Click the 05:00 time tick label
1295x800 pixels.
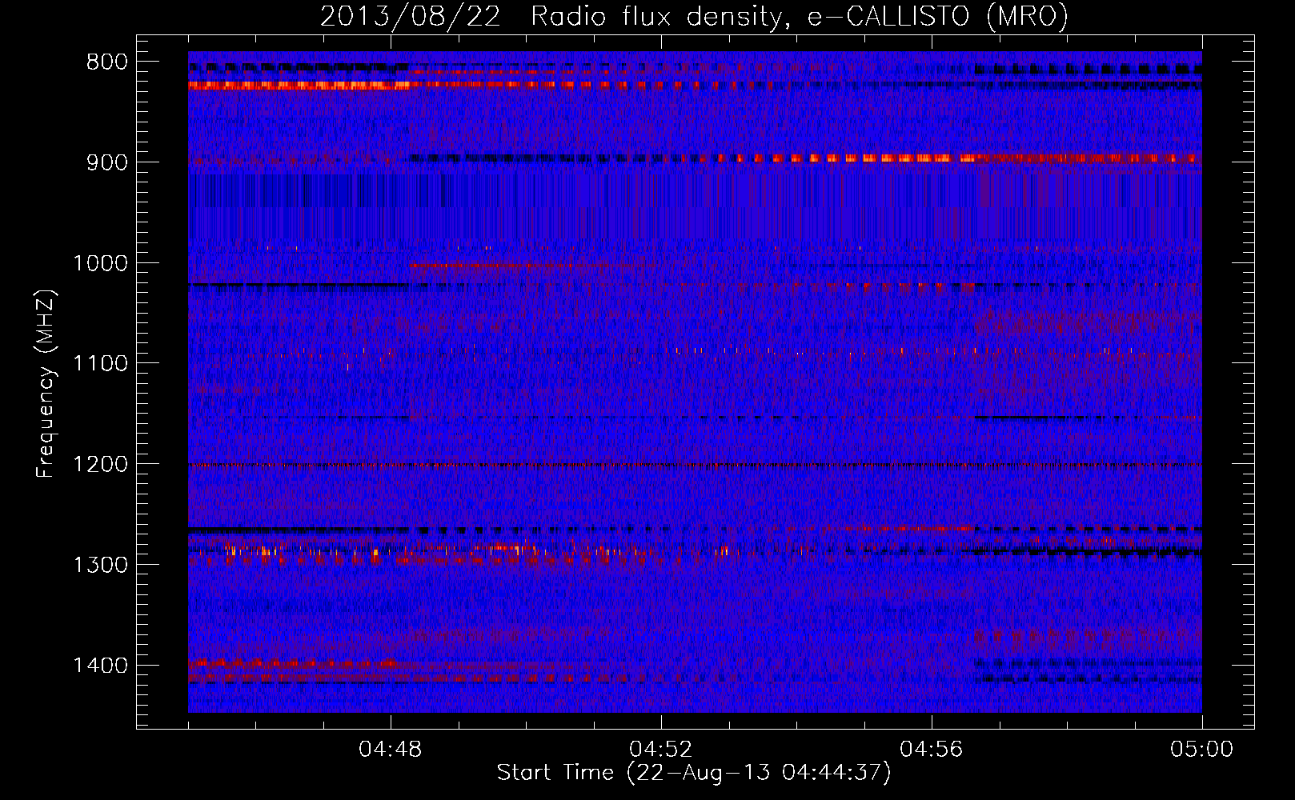(1201, 750)
